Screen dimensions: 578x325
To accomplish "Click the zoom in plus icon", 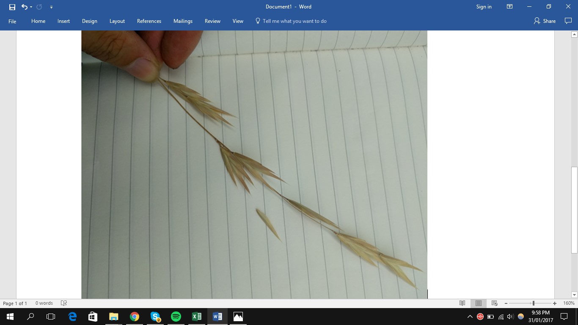I will pyautogui.click(x=555, y=303).
